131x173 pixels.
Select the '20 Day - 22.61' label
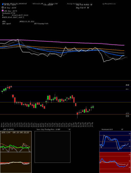(x=10, y=5)
